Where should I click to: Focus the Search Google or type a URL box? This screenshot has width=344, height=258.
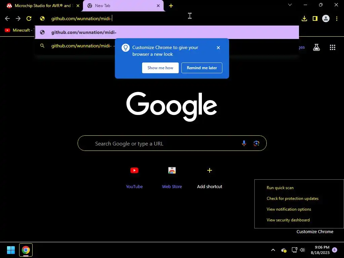172,143
